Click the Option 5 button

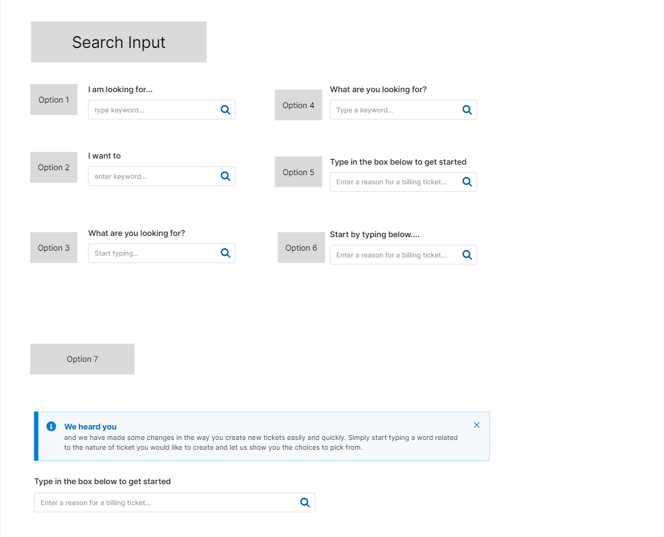click(298, 172)
